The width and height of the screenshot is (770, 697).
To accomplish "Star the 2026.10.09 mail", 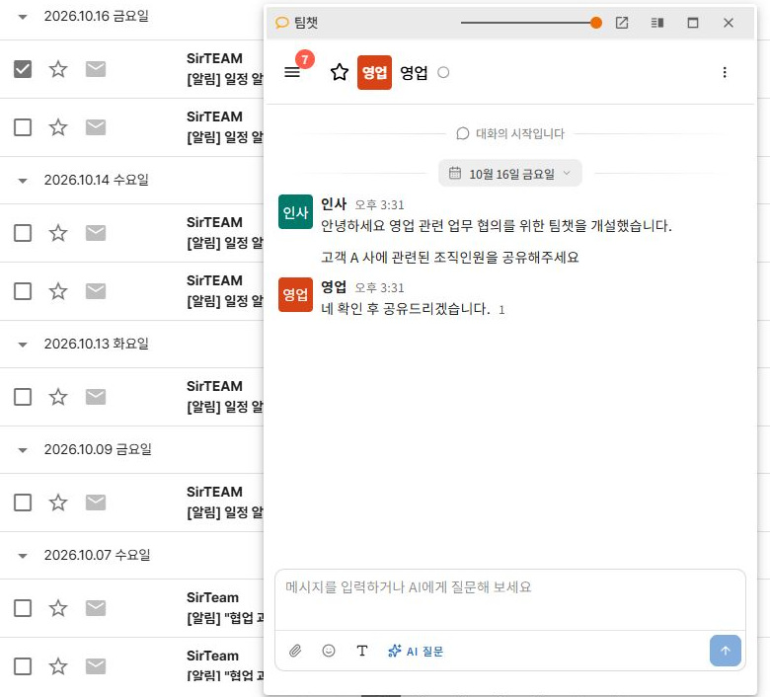I will click(58, 503).
